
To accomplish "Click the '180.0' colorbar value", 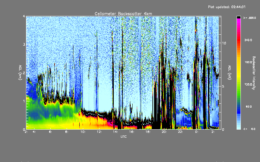I will 248,62.
